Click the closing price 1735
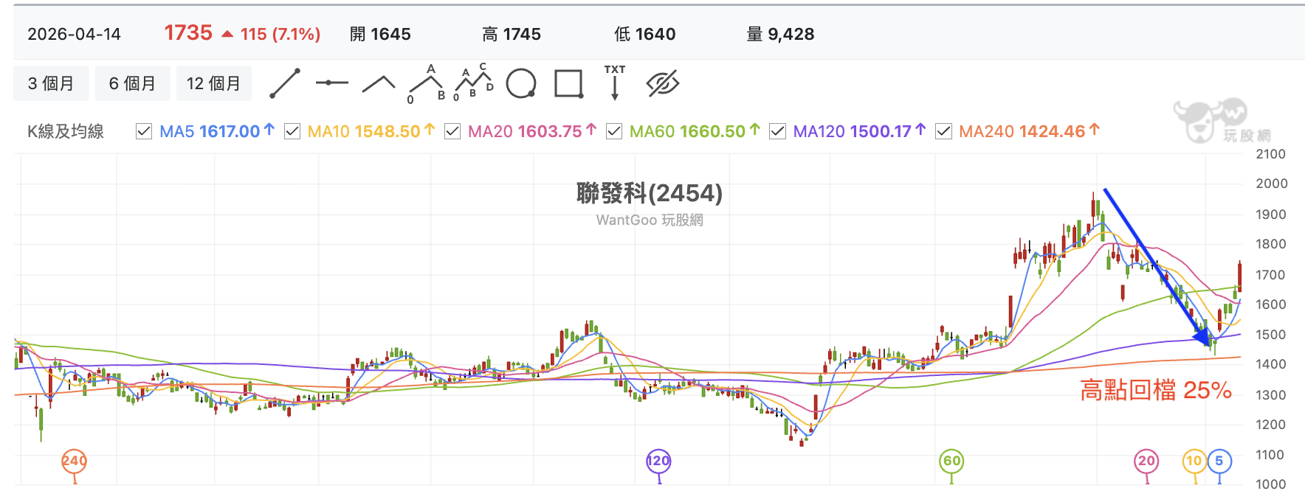 [188, 33]
